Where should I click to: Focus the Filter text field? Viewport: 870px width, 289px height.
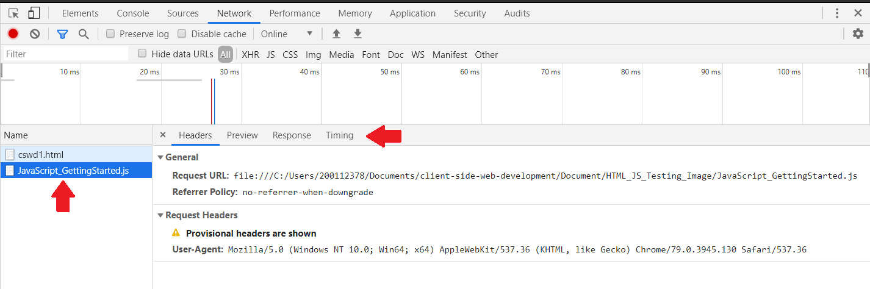pyautogui.click(x=65, y=54)
